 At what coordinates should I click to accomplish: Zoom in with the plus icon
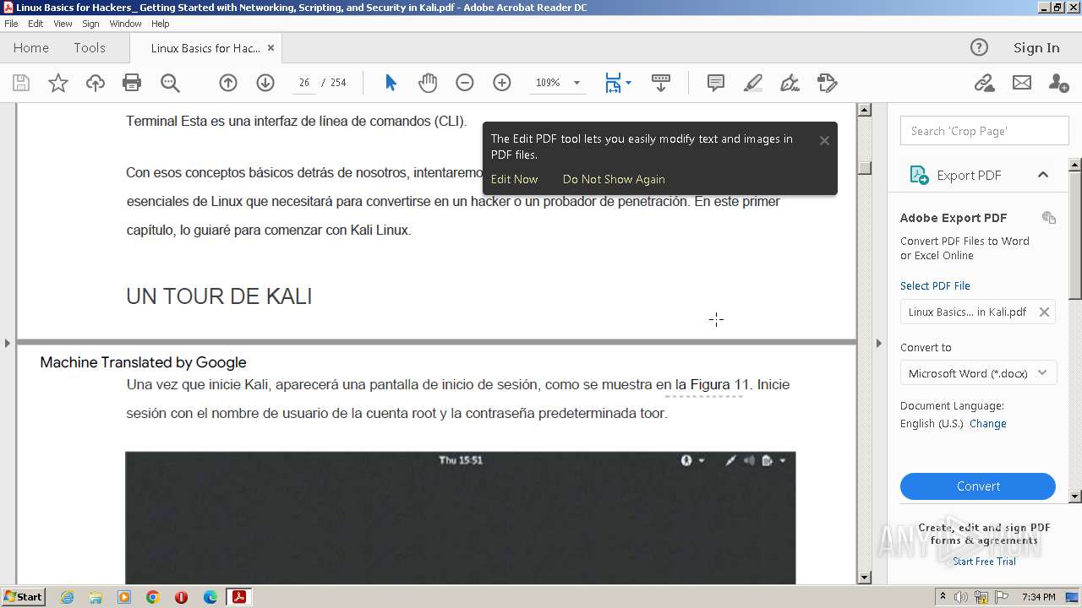502,83
